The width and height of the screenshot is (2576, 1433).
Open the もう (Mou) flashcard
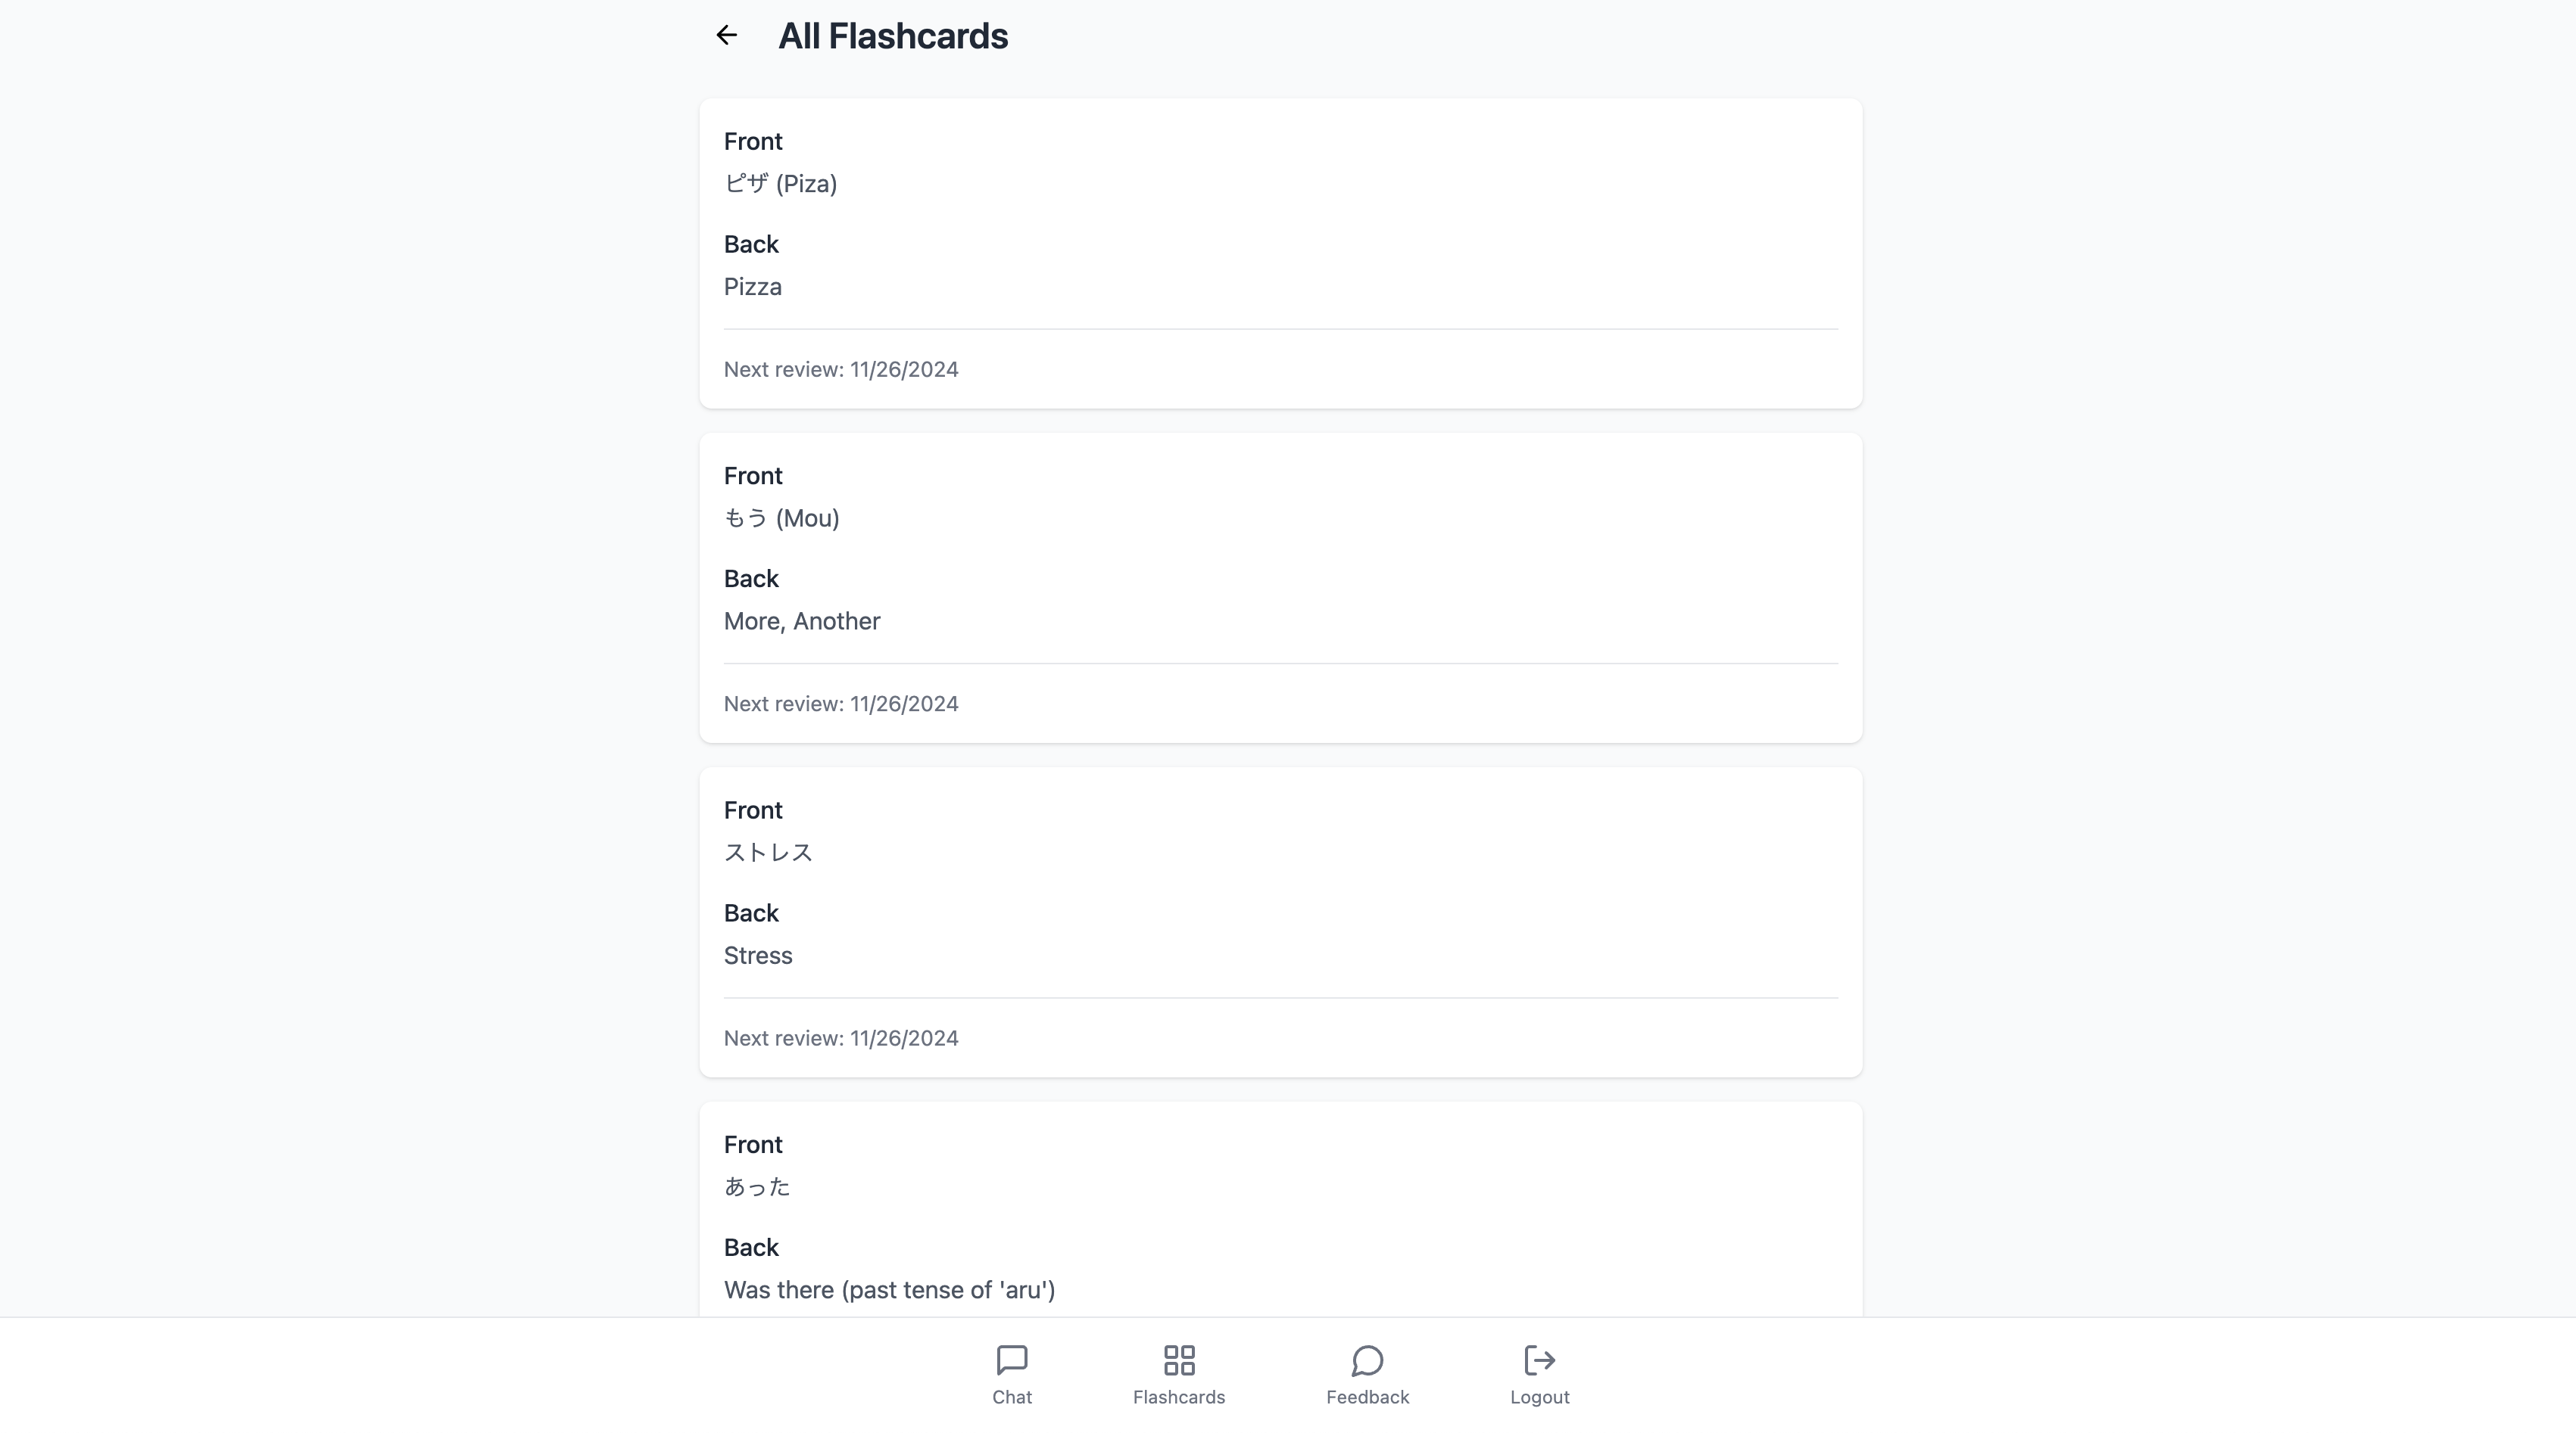[781, 518]
